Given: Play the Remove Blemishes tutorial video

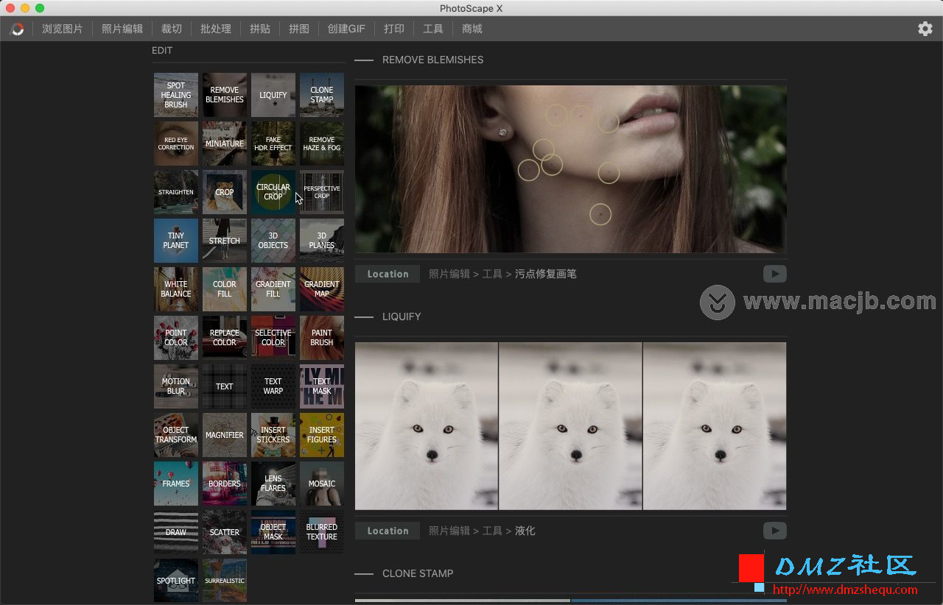Looking at the screenshot, I should coord(775,274).
